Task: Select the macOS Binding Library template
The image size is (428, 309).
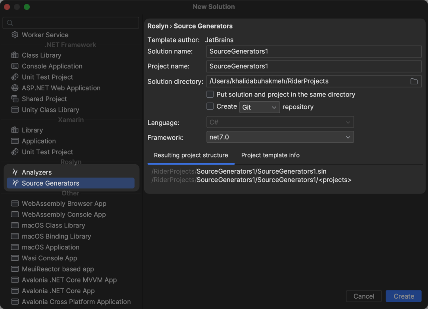Action: pos(56,236)
